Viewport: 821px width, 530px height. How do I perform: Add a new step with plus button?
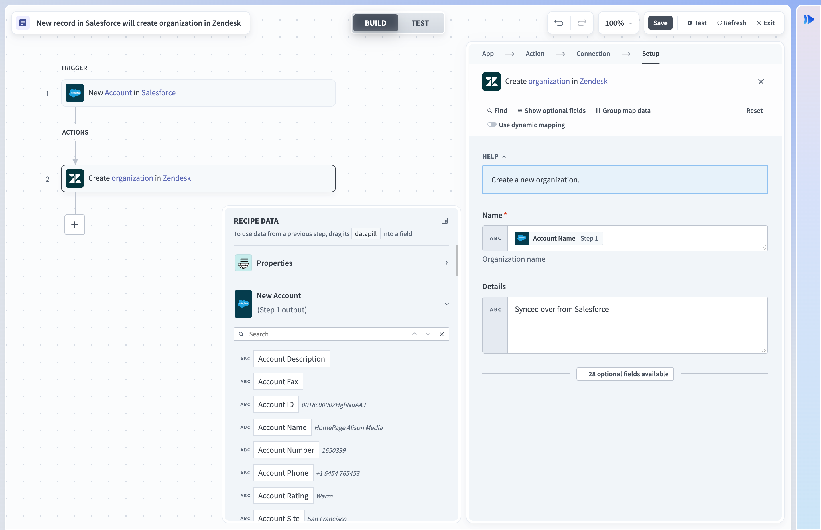click(75, 225)
